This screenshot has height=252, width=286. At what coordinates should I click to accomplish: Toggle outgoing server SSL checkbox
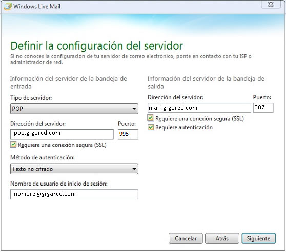pos(151,118)
